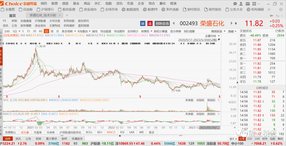Toggle the BOLL indicator

(x=89, y=132)
